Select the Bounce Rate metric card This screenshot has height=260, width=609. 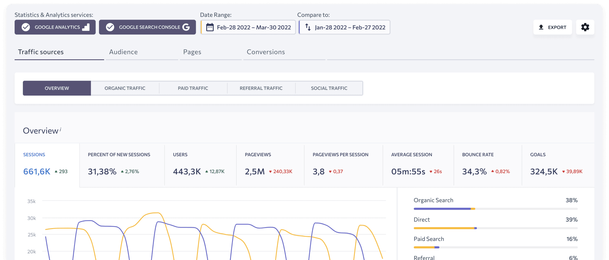click(488, 165)
